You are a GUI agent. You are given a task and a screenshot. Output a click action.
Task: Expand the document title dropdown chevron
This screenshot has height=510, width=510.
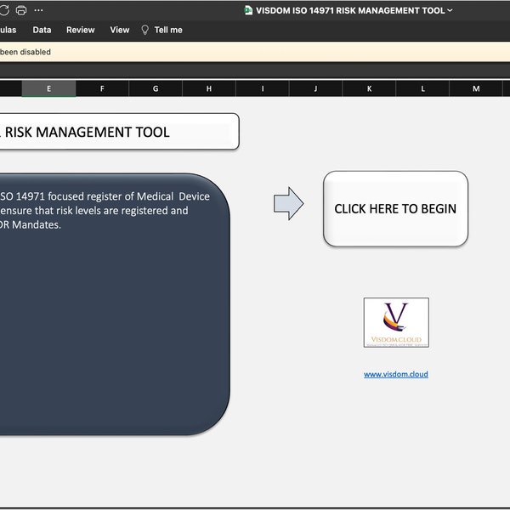coord(450,10)
